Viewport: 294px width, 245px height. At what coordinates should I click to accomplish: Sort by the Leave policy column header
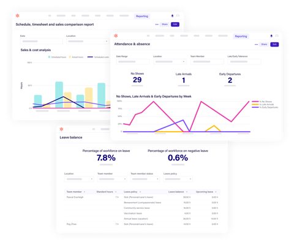coord(132,192)
